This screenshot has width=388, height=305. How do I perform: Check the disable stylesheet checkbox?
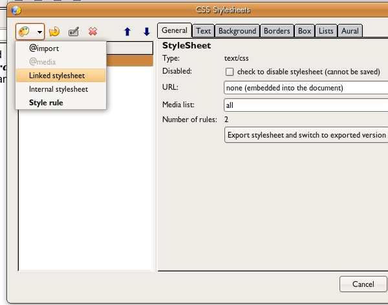[229, 71]
